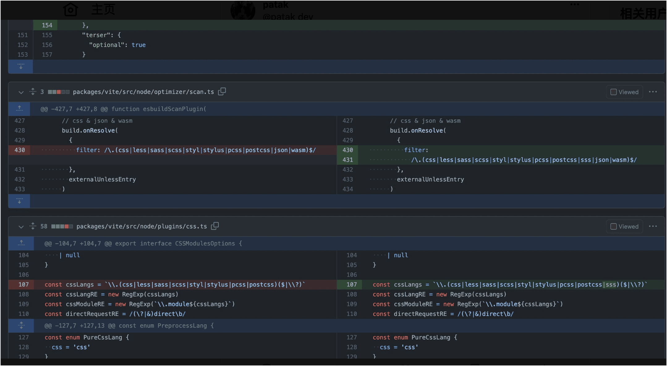
Task: Click removed line number 430
Action: (x=19, y=150)
